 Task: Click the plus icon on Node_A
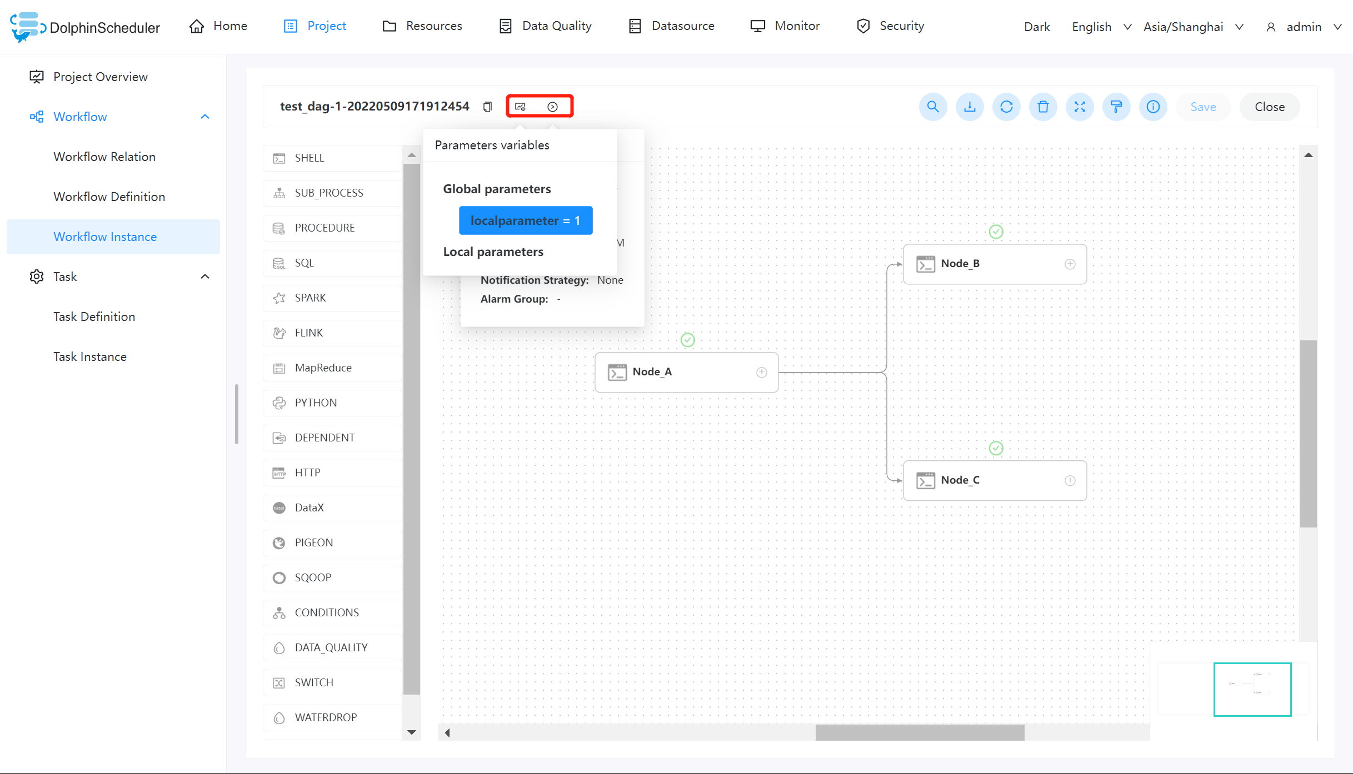coord(761,372)
